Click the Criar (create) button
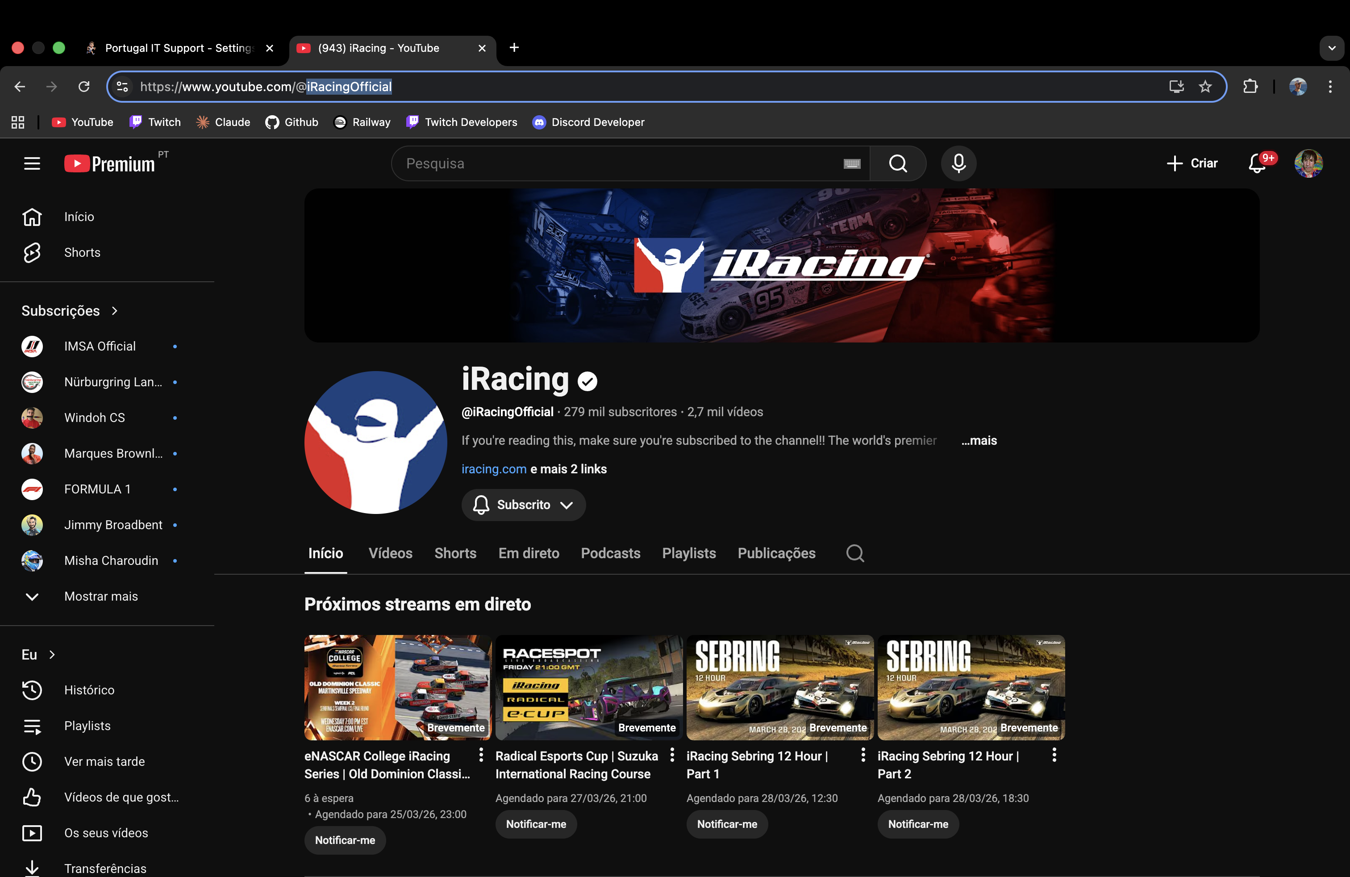1350x877 pixels. pyautogui.click(x=1193, y=163)
